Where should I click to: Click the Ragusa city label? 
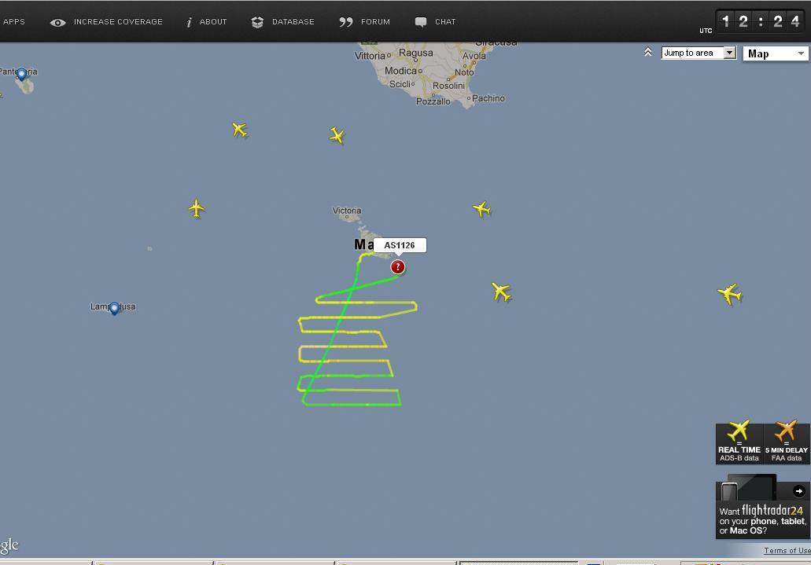(x=416, y=53)
